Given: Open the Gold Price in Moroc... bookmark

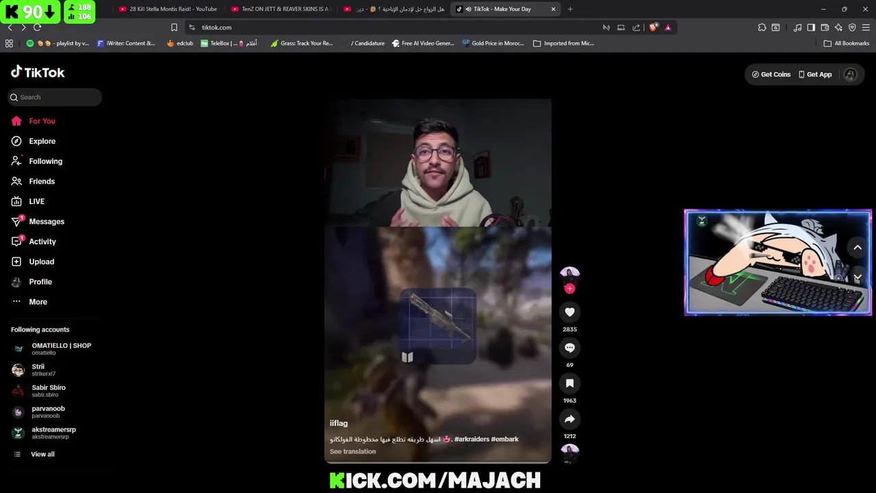Looking at the screenshot, I should [493, 43].
